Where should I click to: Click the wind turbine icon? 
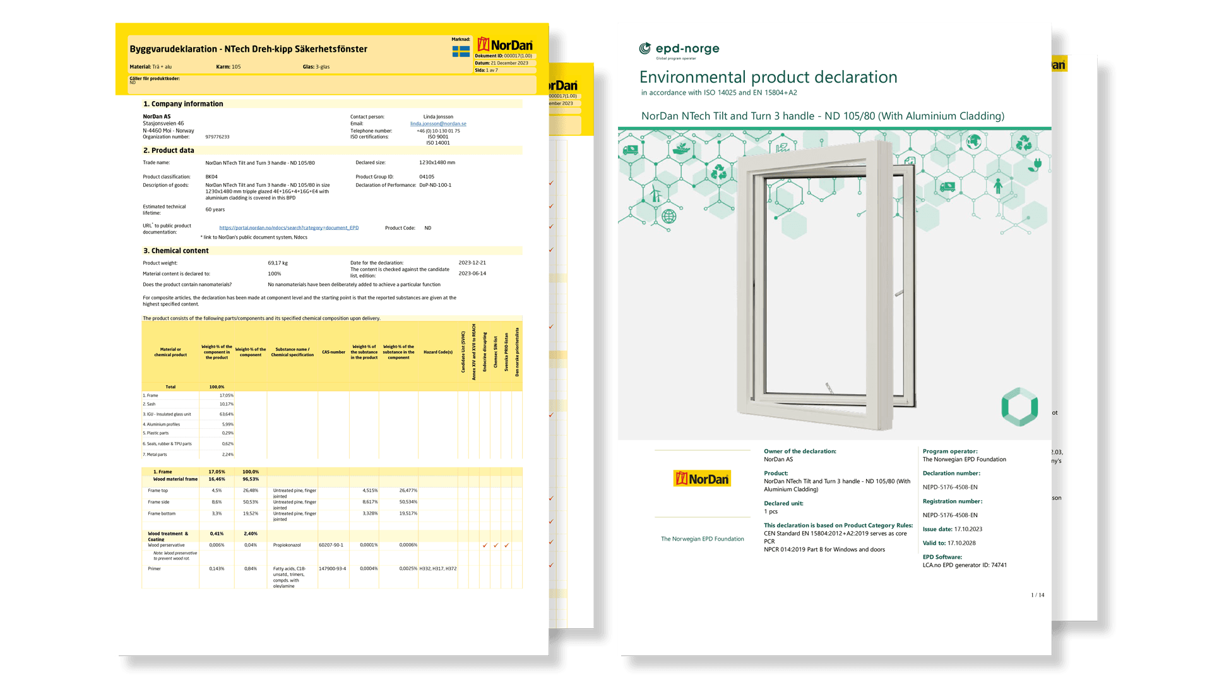[x=655, y=194]
